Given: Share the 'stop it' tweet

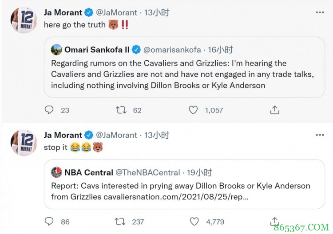Looking at the screenshot, I should [275, 221].
